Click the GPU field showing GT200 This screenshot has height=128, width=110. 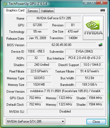(x=37, y=25)
